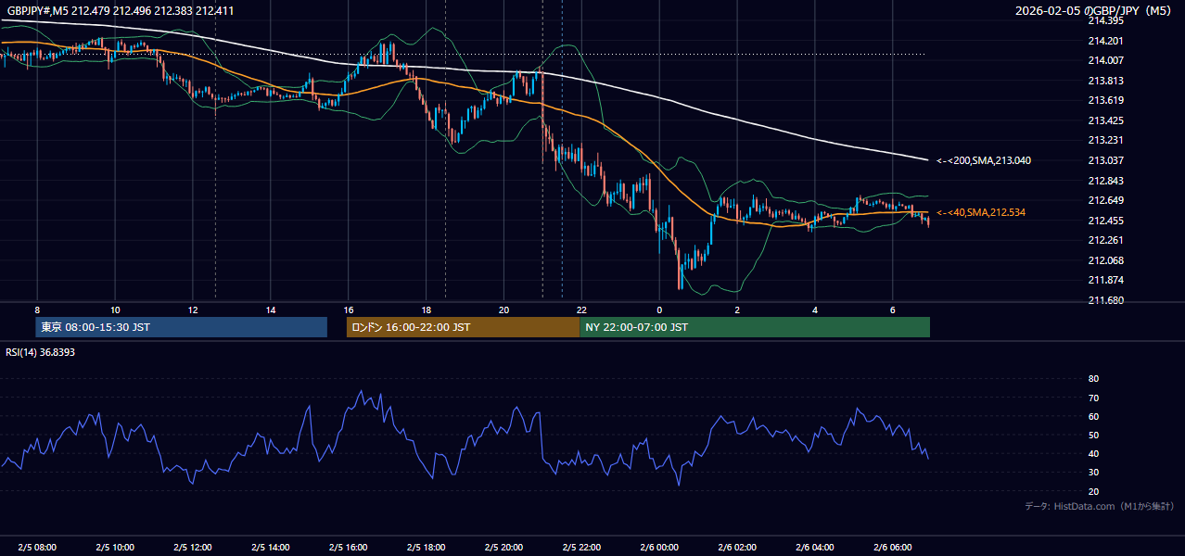
Task: Click the 2/6 04:00 date label
Action: pos(815,547)
